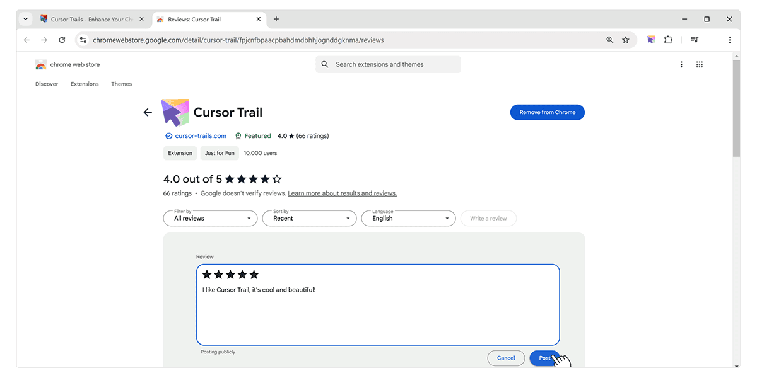Image resolution: width=757 pixels, height=378 pixels.
Task: Expand the Sort by Recent dropdown
Action: pos(309,218)
